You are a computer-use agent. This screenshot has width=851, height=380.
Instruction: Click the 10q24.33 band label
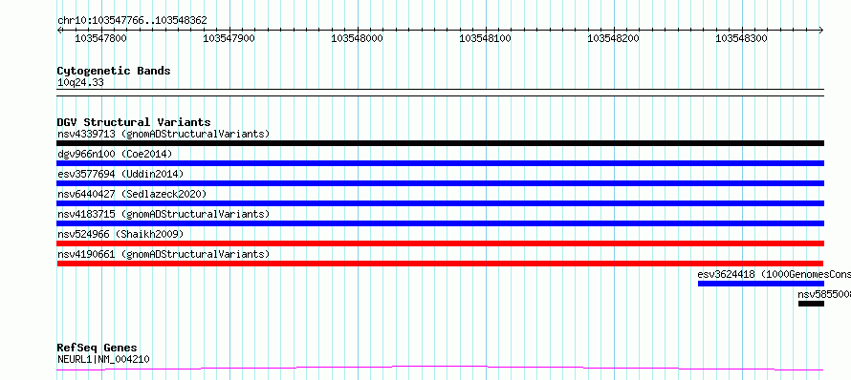pos(80,83)
